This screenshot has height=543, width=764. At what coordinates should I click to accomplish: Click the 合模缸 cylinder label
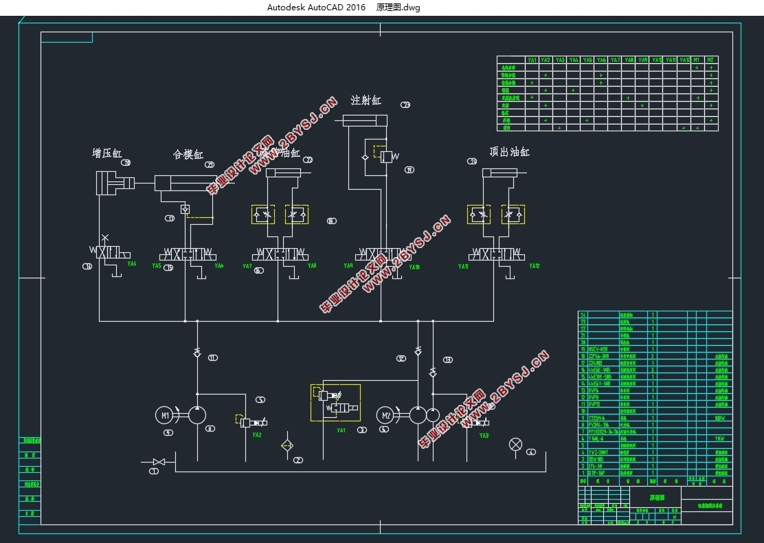click(188, 155)
